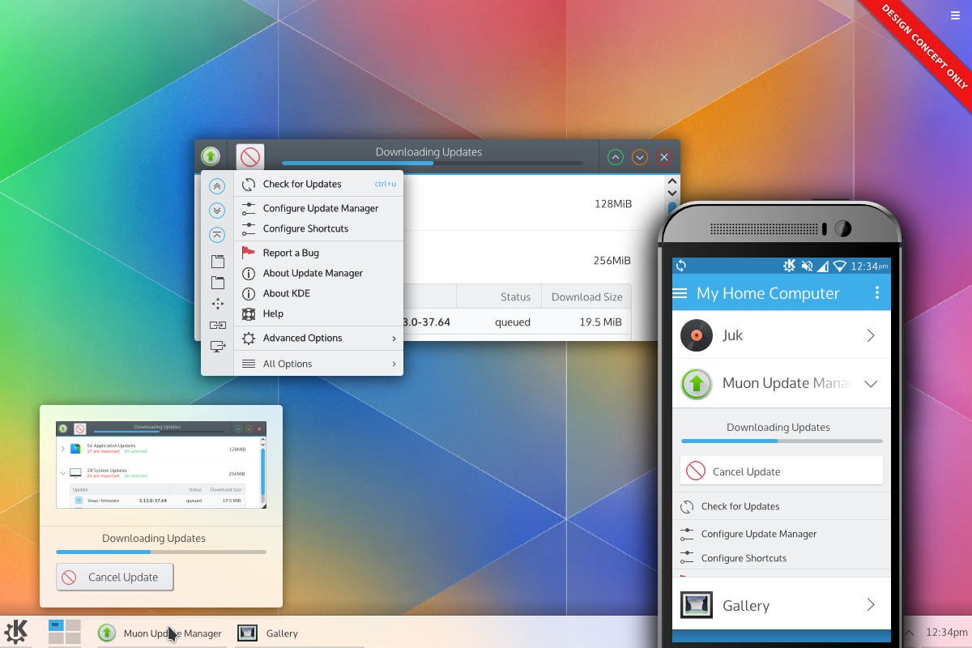
Task: Click the "19.5 MiB" download size cell
Action: pos(603,322)
